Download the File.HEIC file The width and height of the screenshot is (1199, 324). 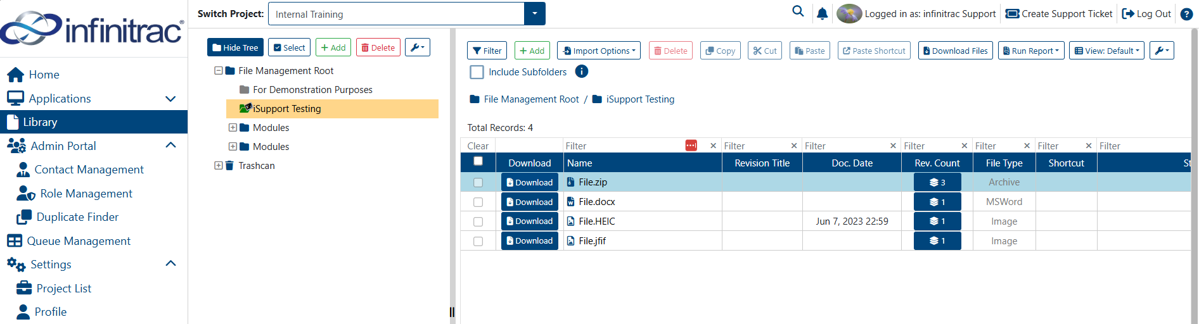point(530,221)
